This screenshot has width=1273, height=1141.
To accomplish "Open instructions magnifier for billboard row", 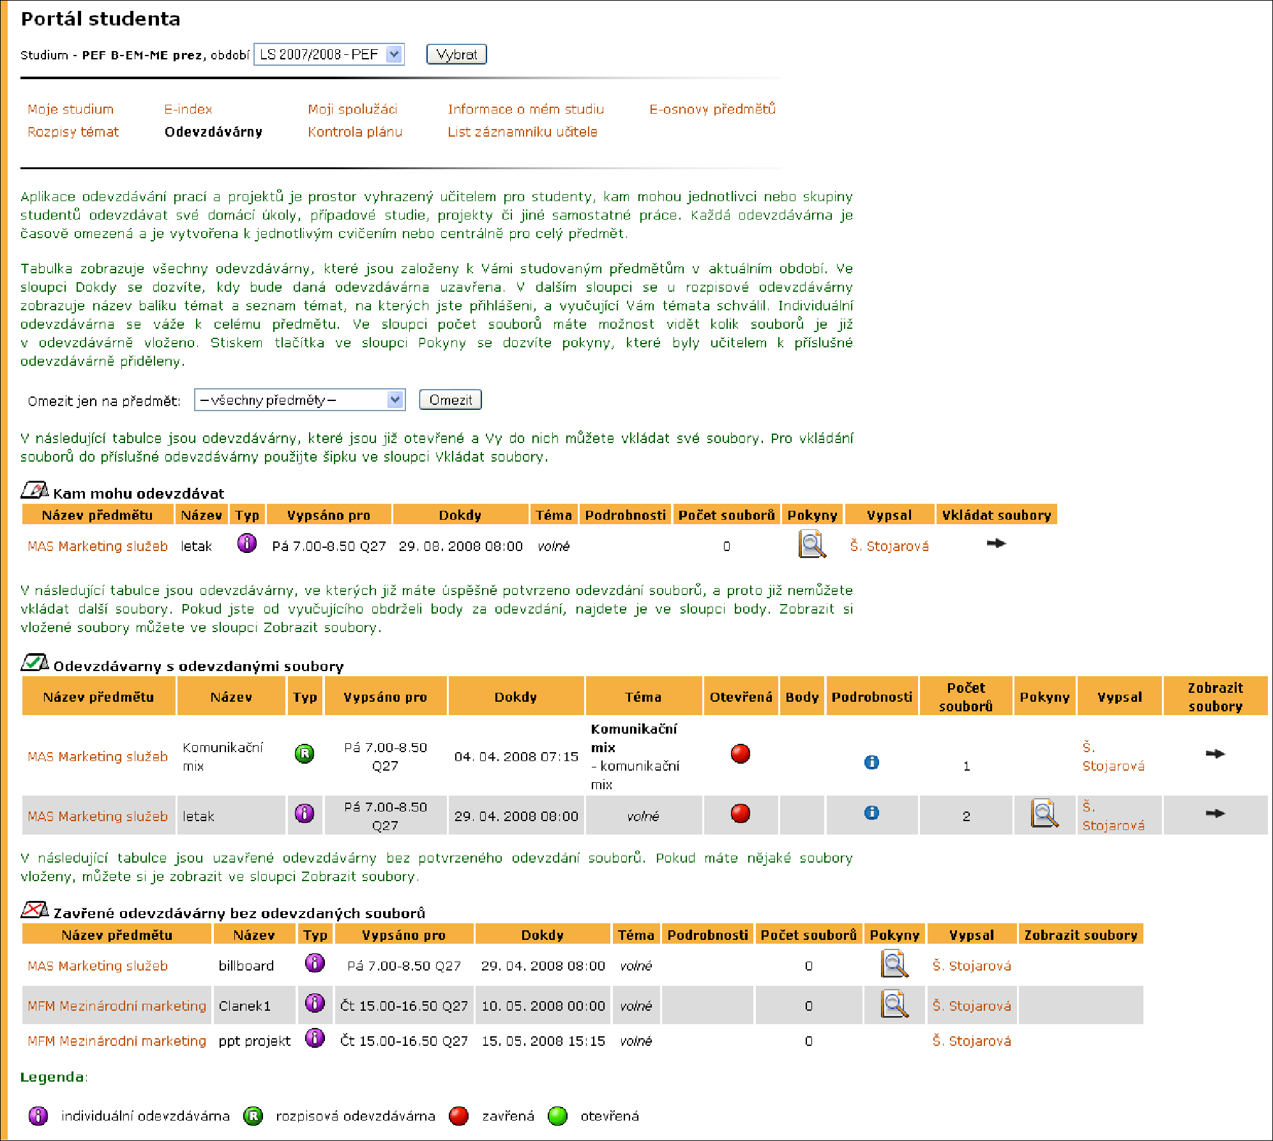I will pyautogui.click(x=894, y=964).
